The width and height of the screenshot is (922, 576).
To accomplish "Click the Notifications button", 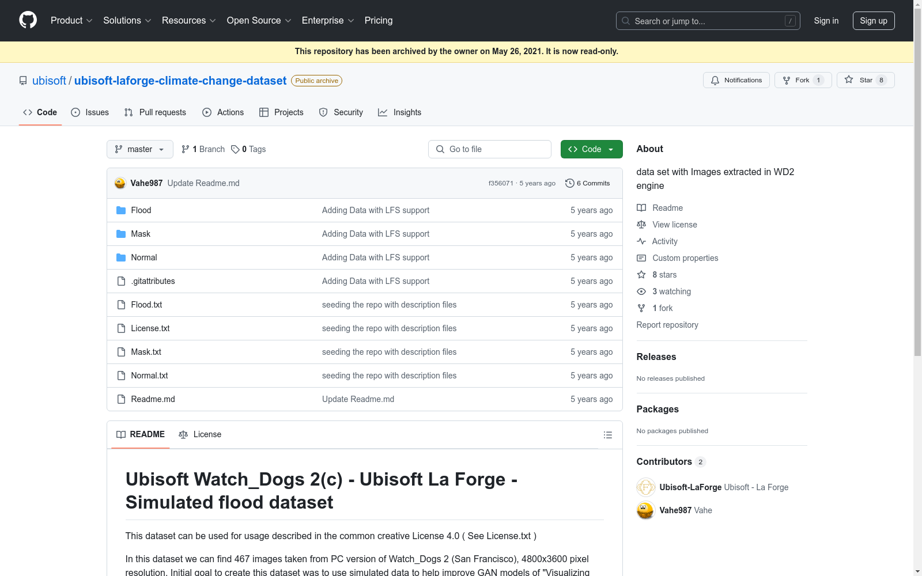I will [736, 80].
